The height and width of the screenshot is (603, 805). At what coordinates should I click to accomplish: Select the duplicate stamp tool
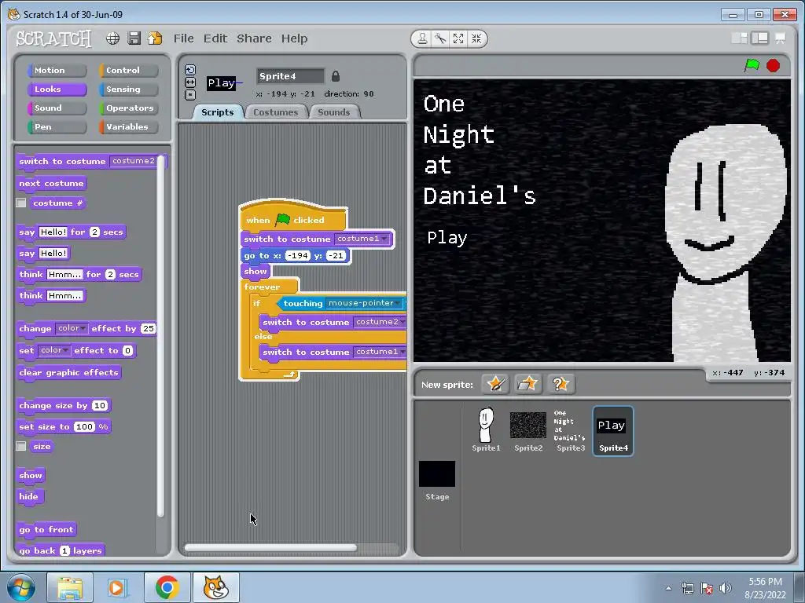click(x=422, y=39)
